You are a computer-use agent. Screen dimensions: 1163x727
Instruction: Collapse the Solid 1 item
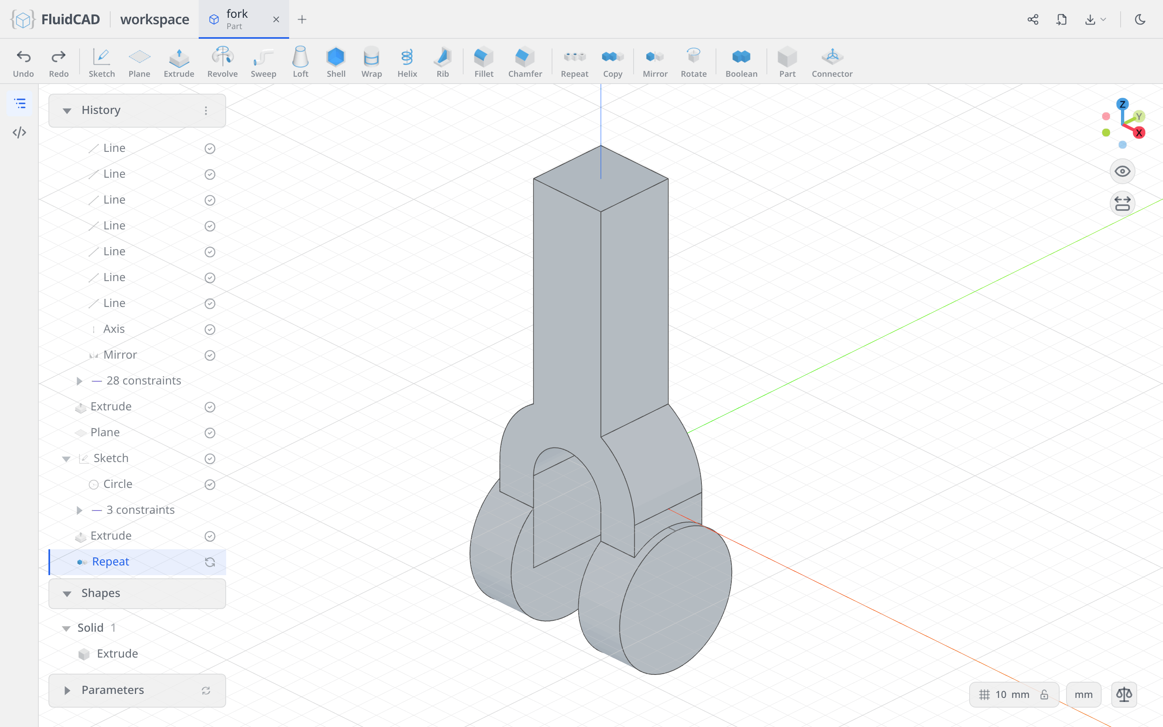coord(66,628)
